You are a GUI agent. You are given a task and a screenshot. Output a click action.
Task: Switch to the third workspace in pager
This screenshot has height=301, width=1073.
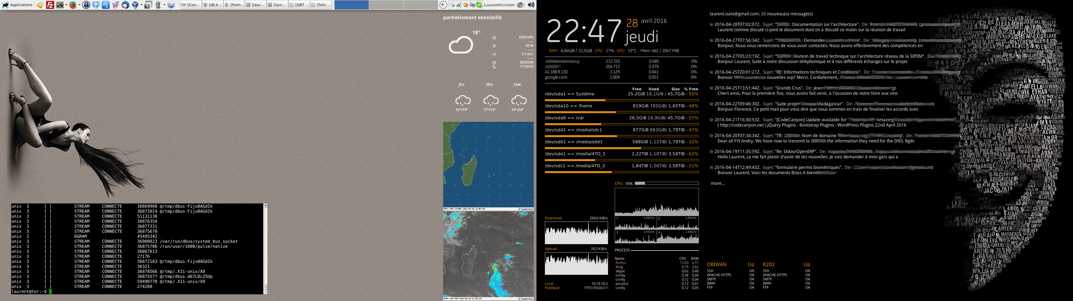(421, 5)
